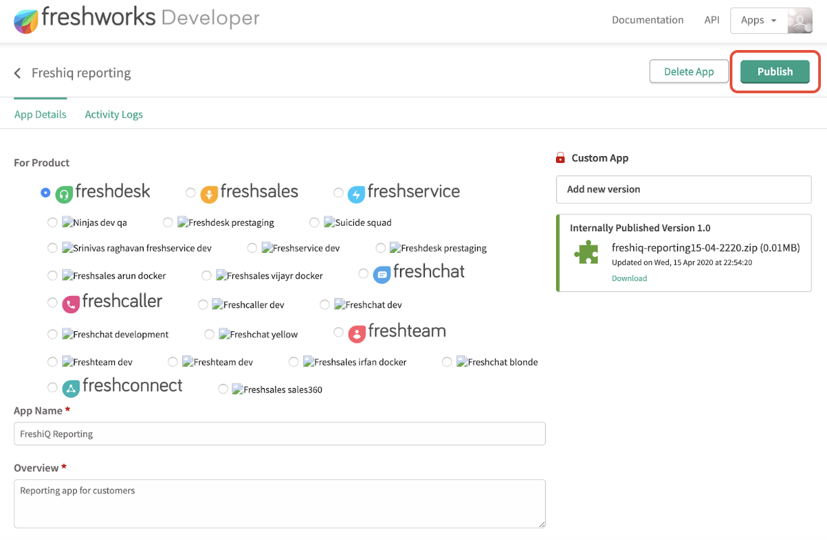The height and width of the screenshot is (540, 827).
Task: Select the freshsales radio button
Action: click(x=191, y=193)
